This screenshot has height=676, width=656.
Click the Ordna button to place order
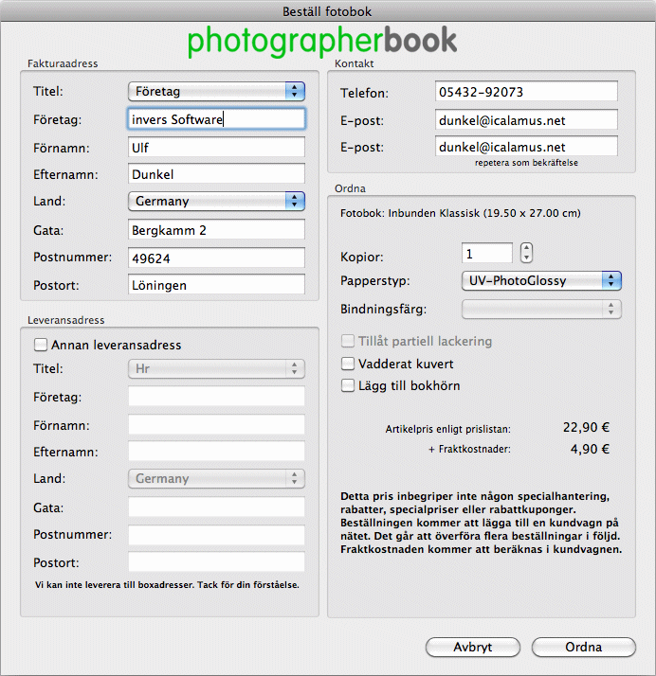[584, 647]
